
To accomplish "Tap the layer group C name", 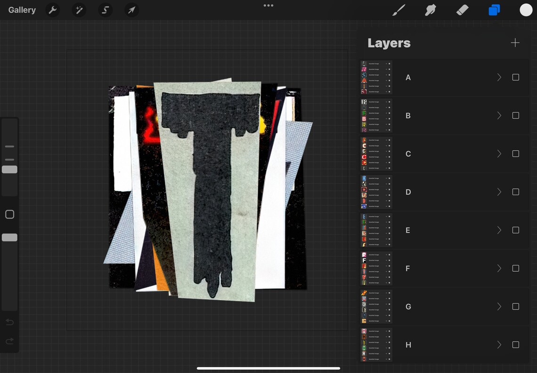I will pyautogui.click(x=407, y=154).
